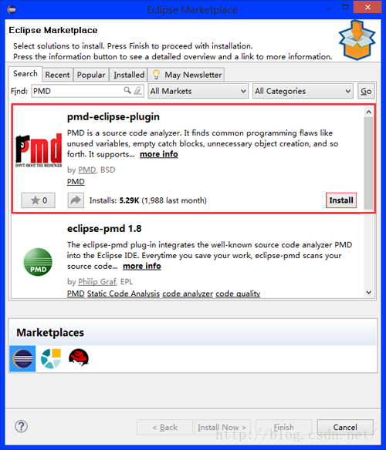Choose the Obeo marketplace catalog icon
The height and width of the screenshot is (450, 386).
[51, 358]
